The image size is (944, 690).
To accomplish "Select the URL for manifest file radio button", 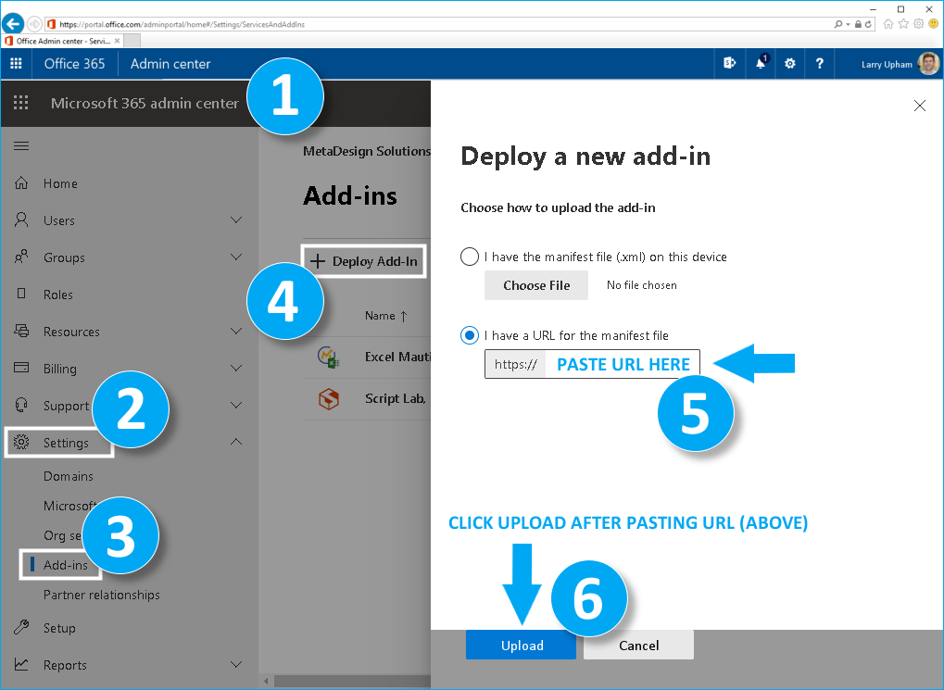I will [469, 335].
